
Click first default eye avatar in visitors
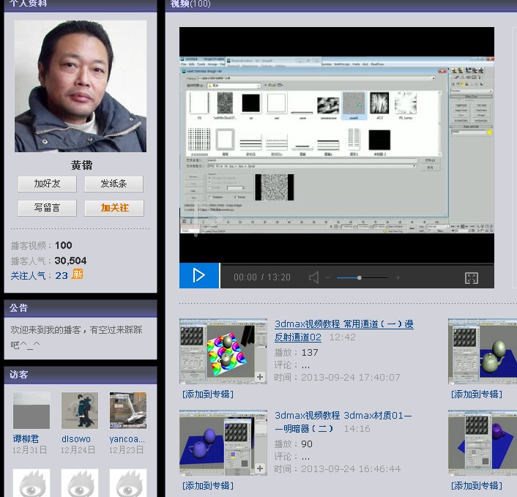coord(31,483)
